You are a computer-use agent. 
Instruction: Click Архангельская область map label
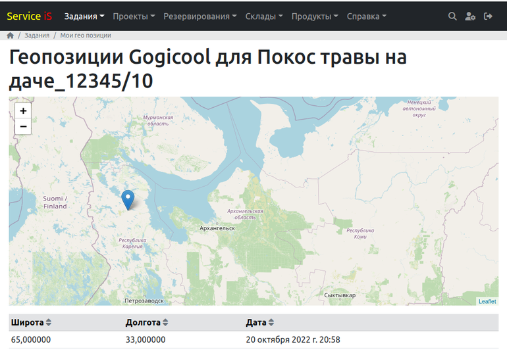pyautogui.click(x=245, y=214)
